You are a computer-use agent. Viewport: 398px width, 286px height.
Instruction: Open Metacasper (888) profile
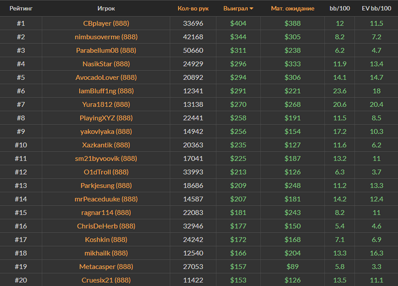click(106, 267)
